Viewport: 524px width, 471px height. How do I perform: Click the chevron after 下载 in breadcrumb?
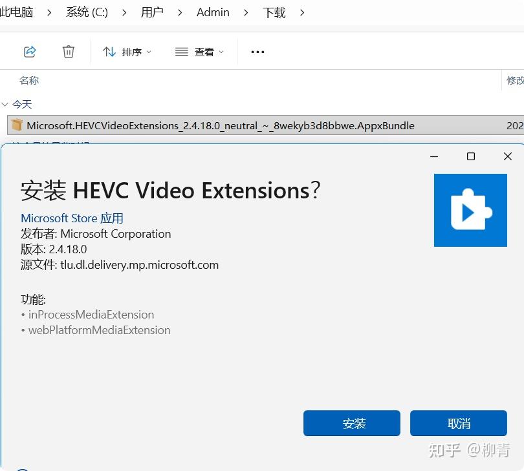[301, 12]
